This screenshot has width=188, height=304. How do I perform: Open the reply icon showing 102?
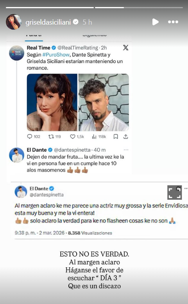(x=34, y=137)
